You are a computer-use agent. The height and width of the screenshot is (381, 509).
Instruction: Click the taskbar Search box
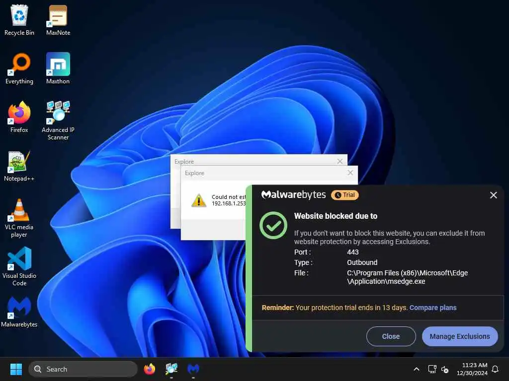[83, 369]
